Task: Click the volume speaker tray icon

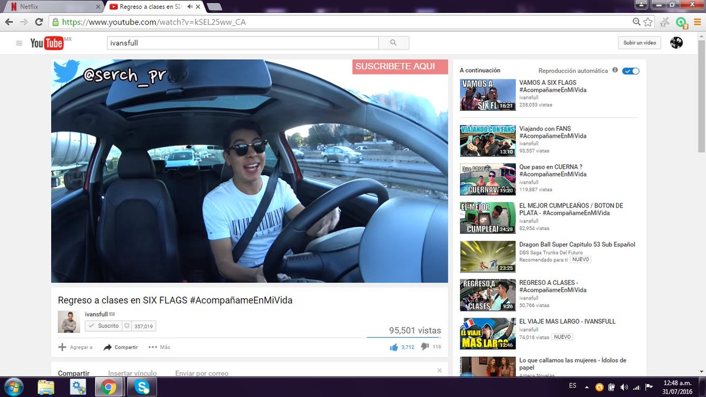Action: (x=624, y=387)
